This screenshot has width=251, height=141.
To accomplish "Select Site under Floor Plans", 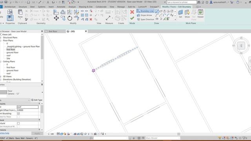I will click(x=8, y=58).
